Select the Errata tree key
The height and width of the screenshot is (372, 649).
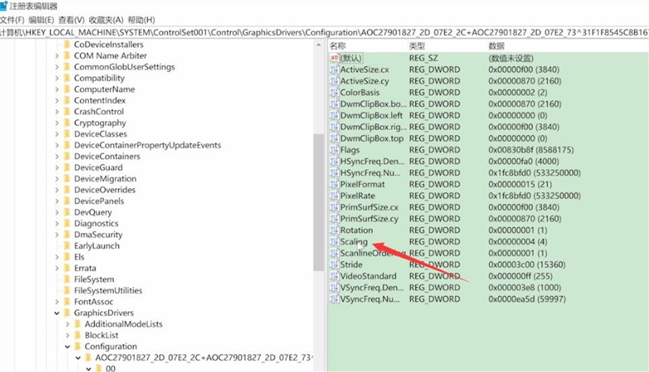85,268
